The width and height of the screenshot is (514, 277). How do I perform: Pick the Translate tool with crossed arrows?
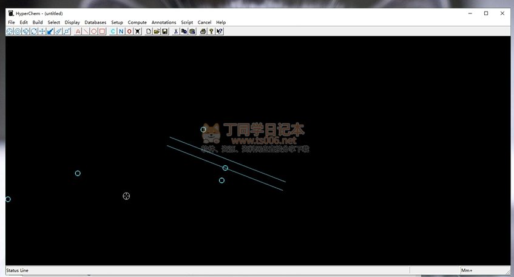point(42,32)
